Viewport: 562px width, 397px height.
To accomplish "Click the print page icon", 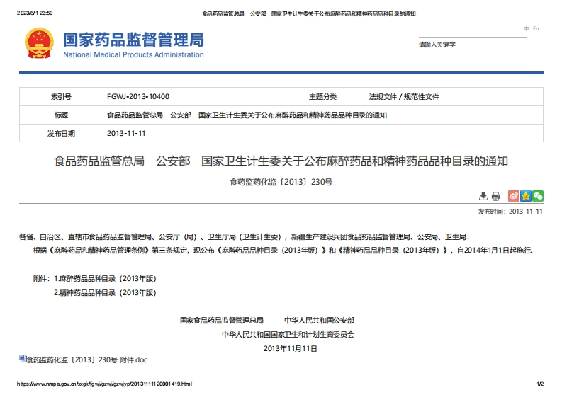I will point(496,196).
